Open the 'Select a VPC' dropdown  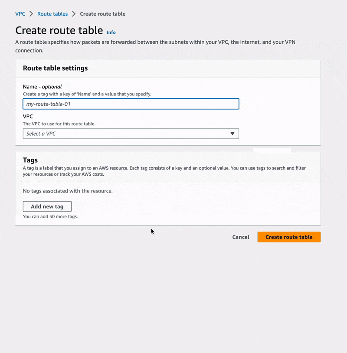[x=131, y=134]
